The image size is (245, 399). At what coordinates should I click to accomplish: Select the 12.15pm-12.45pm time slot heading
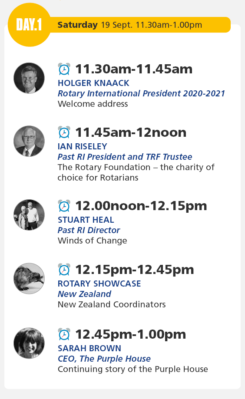pyautogui.click(x=135, y=270)
